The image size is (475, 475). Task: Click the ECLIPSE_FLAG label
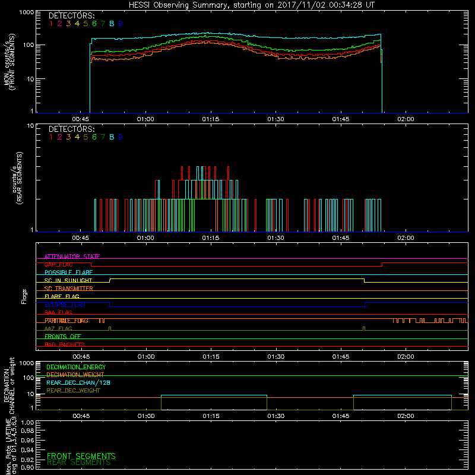coord(65,305)
